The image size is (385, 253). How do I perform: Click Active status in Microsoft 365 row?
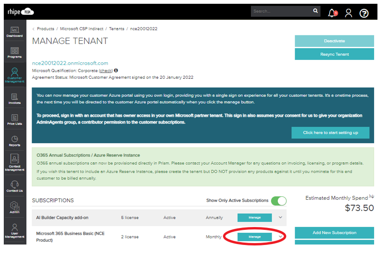pyautogui.click(x=170, y=237)
